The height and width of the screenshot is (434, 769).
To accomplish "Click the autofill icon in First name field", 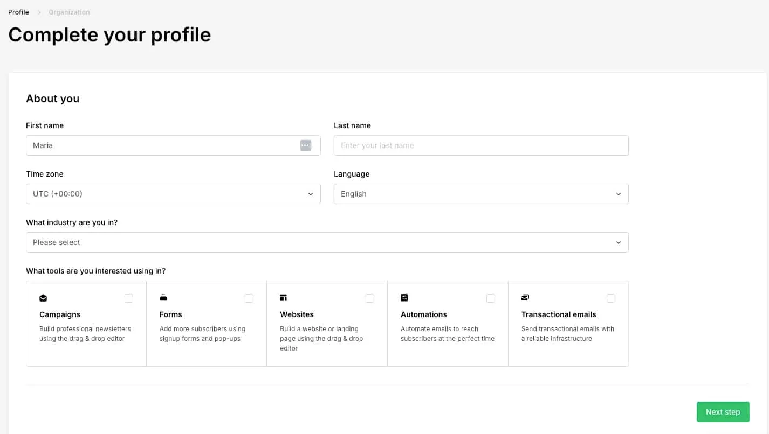I will point(306,145).
